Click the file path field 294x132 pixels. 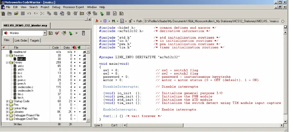pyautogui.click(x=212, y=21)
